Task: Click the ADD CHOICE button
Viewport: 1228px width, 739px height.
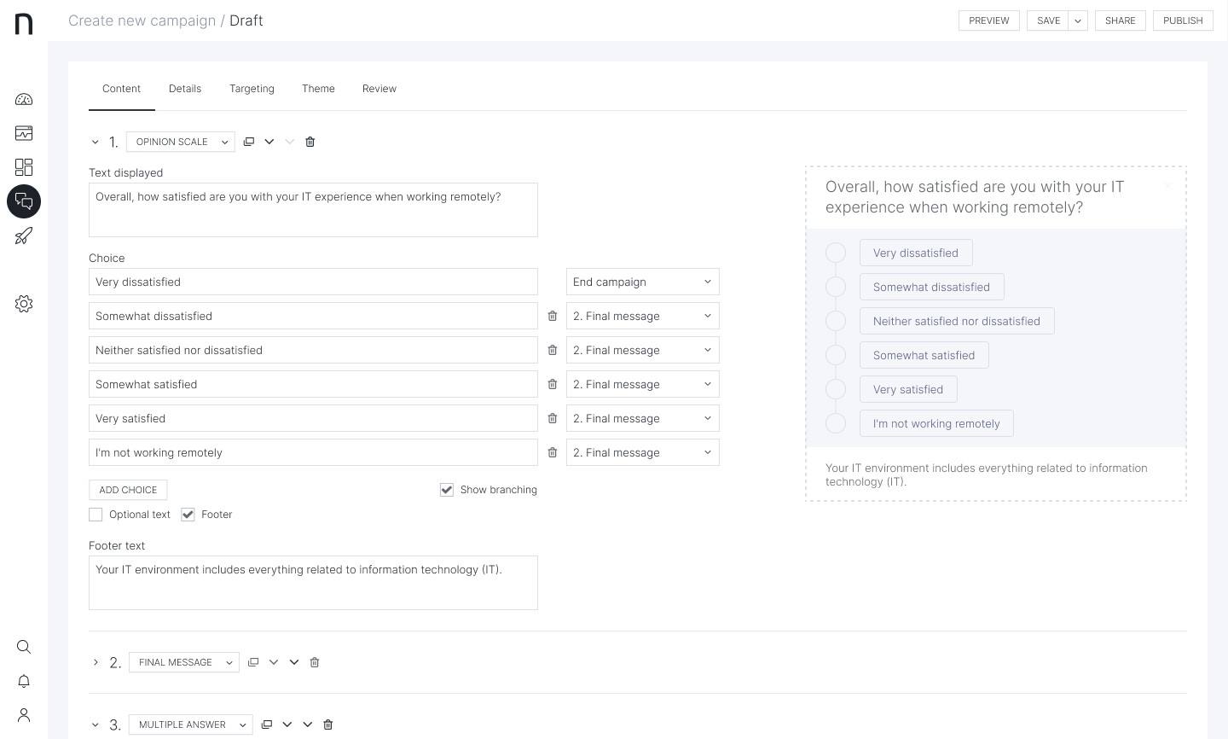Action: 128,490
